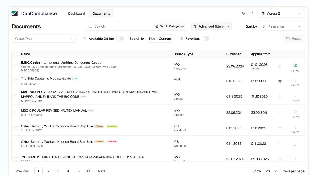The width and height of the screenshot is (316, 175).
Task: Open the Aurora 2 account dropdown
Action: [281, 13]
